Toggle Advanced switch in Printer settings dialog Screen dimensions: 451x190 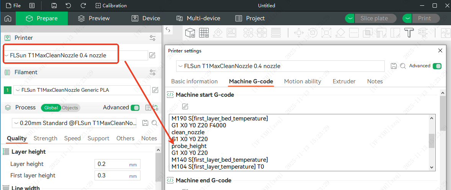click(x=437, y=66)
